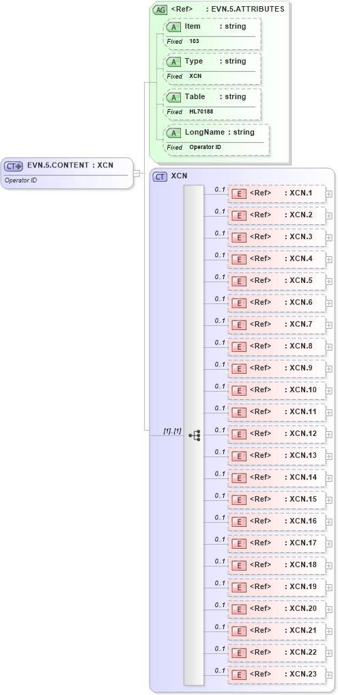338x695 pixels.
Task: Click the A icon beside LongName attribute
Action: [x=174, y=133]
